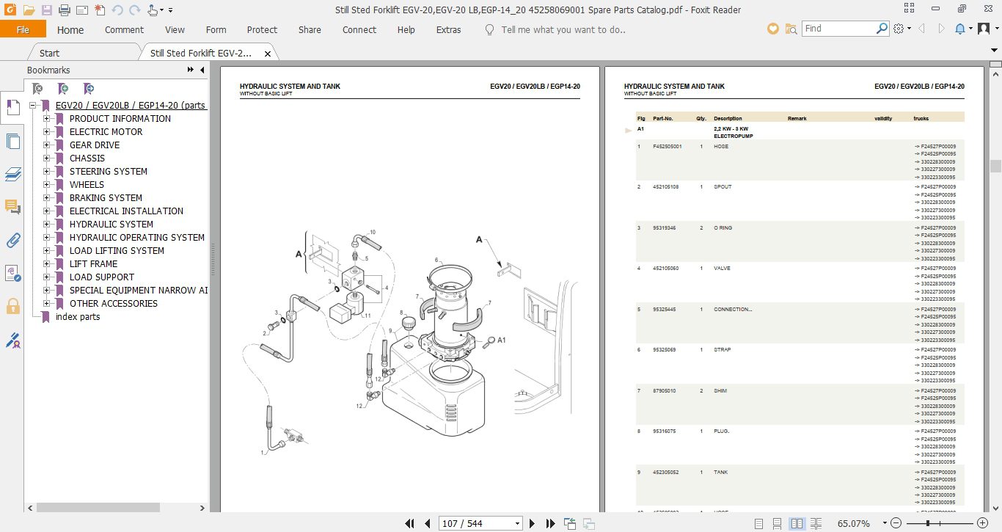
Task: Click the delete bookmark icon in Bookmarks panel
Action: pos(38,89)
